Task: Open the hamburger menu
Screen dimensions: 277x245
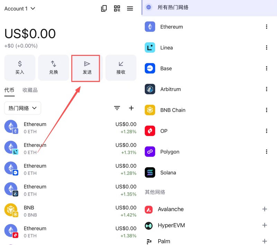Action: [130, 8]
